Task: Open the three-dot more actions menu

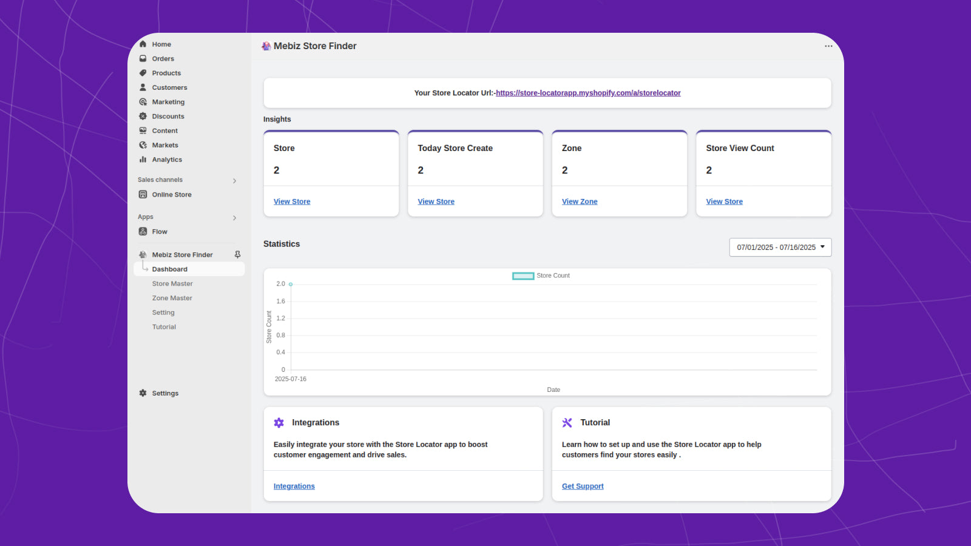Action: point(828,46)
